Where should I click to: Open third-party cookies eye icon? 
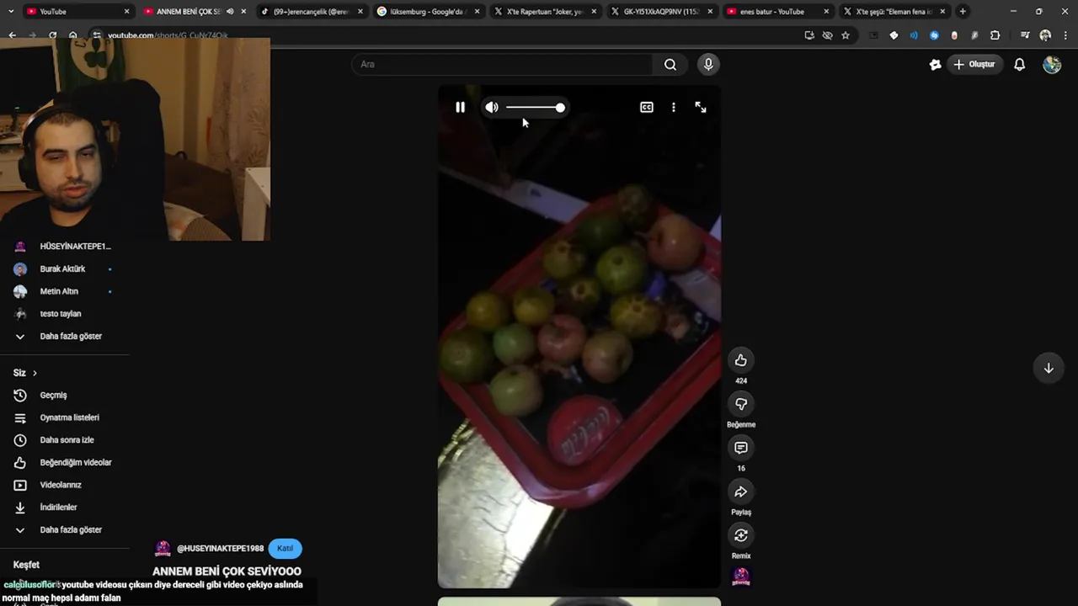(827, 35)
